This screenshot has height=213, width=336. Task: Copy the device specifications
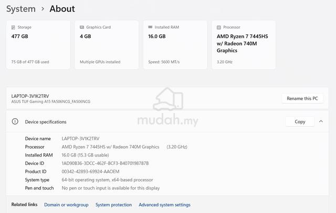(x=300, y=121)
